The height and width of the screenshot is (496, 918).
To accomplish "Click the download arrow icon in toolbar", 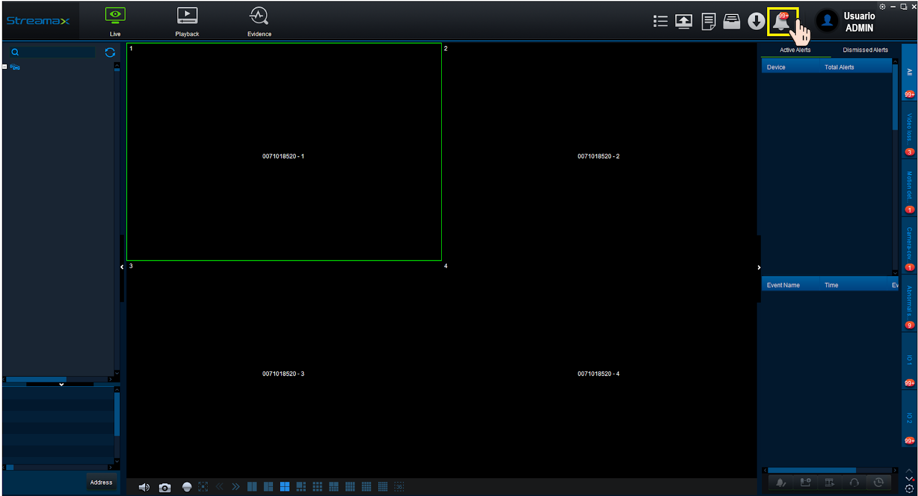I will (756, 22).
